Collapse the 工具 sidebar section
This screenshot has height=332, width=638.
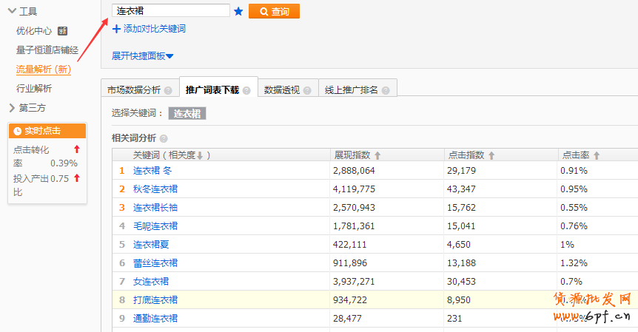pos(12,11)
